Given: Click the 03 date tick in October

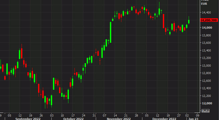Looking at the screenshot, I should tap(52, 115).
